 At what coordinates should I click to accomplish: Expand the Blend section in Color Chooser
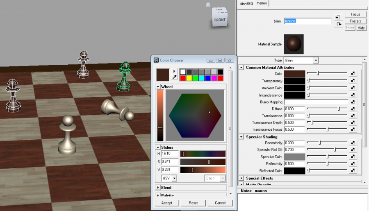158,187
